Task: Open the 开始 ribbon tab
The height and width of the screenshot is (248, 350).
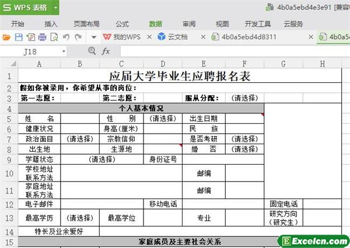Action: [x=17, y=24]
